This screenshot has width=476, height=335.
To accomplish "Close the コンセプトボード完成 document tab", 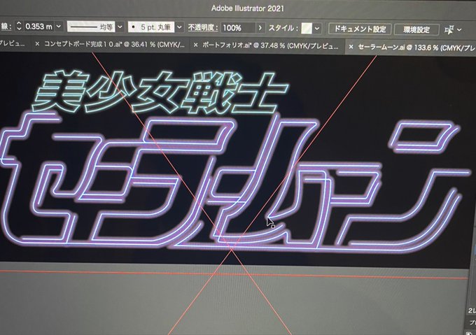I will tap(37, 44).
